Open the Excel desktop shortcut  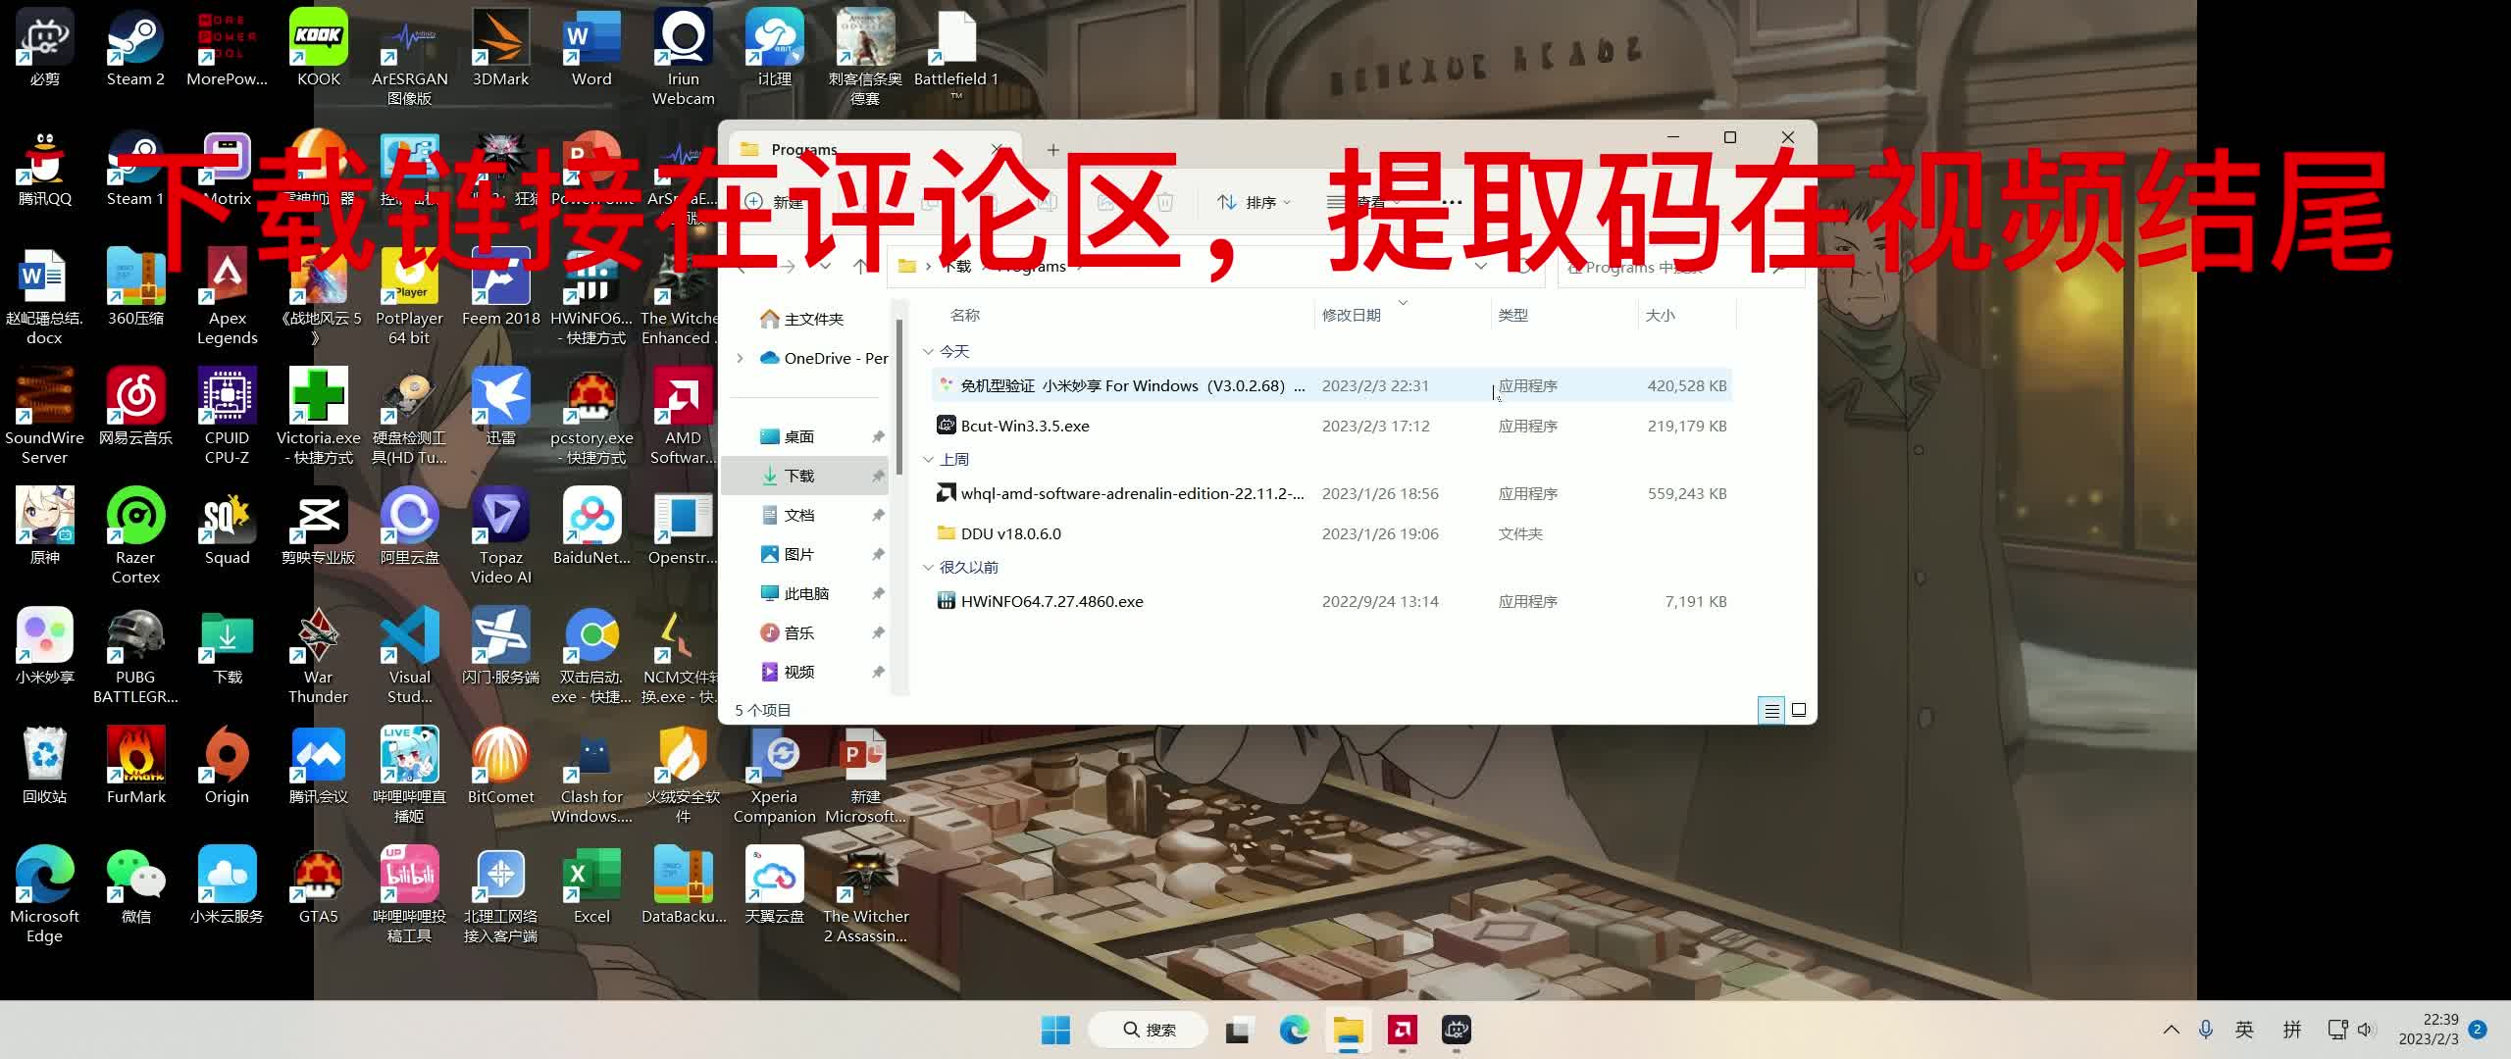[591, 884]
